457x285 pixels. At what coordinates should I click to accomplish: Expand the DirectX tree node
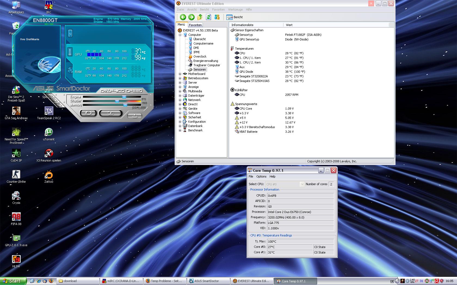[x=180, y=104]
